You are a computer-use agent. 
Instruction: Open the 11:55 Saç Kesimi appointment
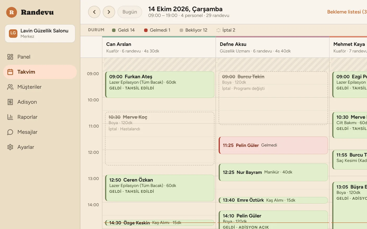pyautogui.click(x=350, y=160)
